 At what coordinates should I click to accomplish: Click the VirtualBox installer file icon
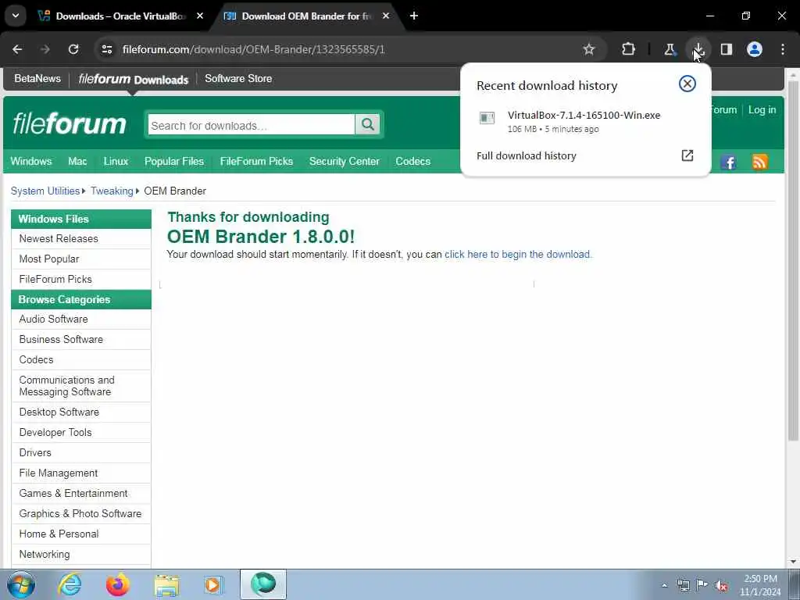tap(487, 118)
